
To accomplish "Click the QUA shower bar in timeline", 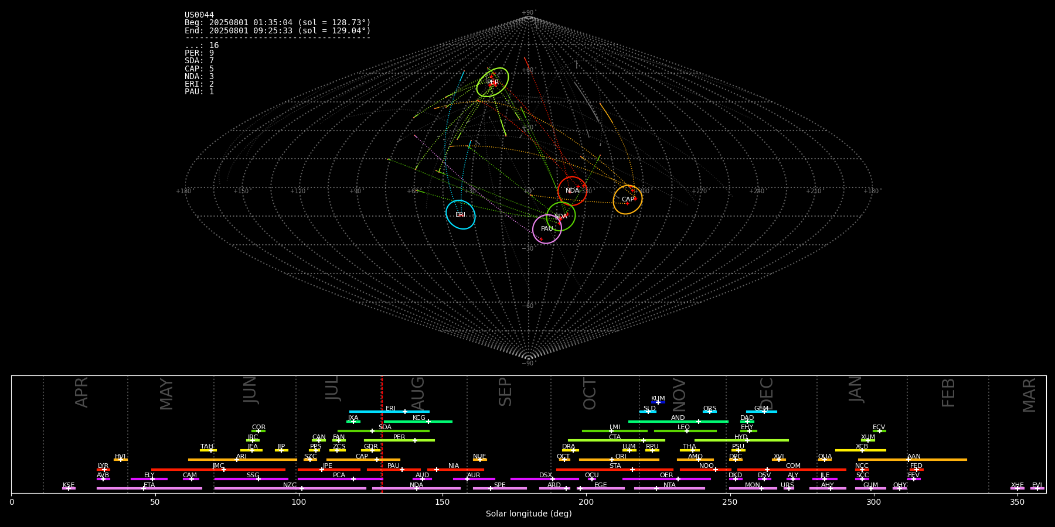I will tap(825, 460).
